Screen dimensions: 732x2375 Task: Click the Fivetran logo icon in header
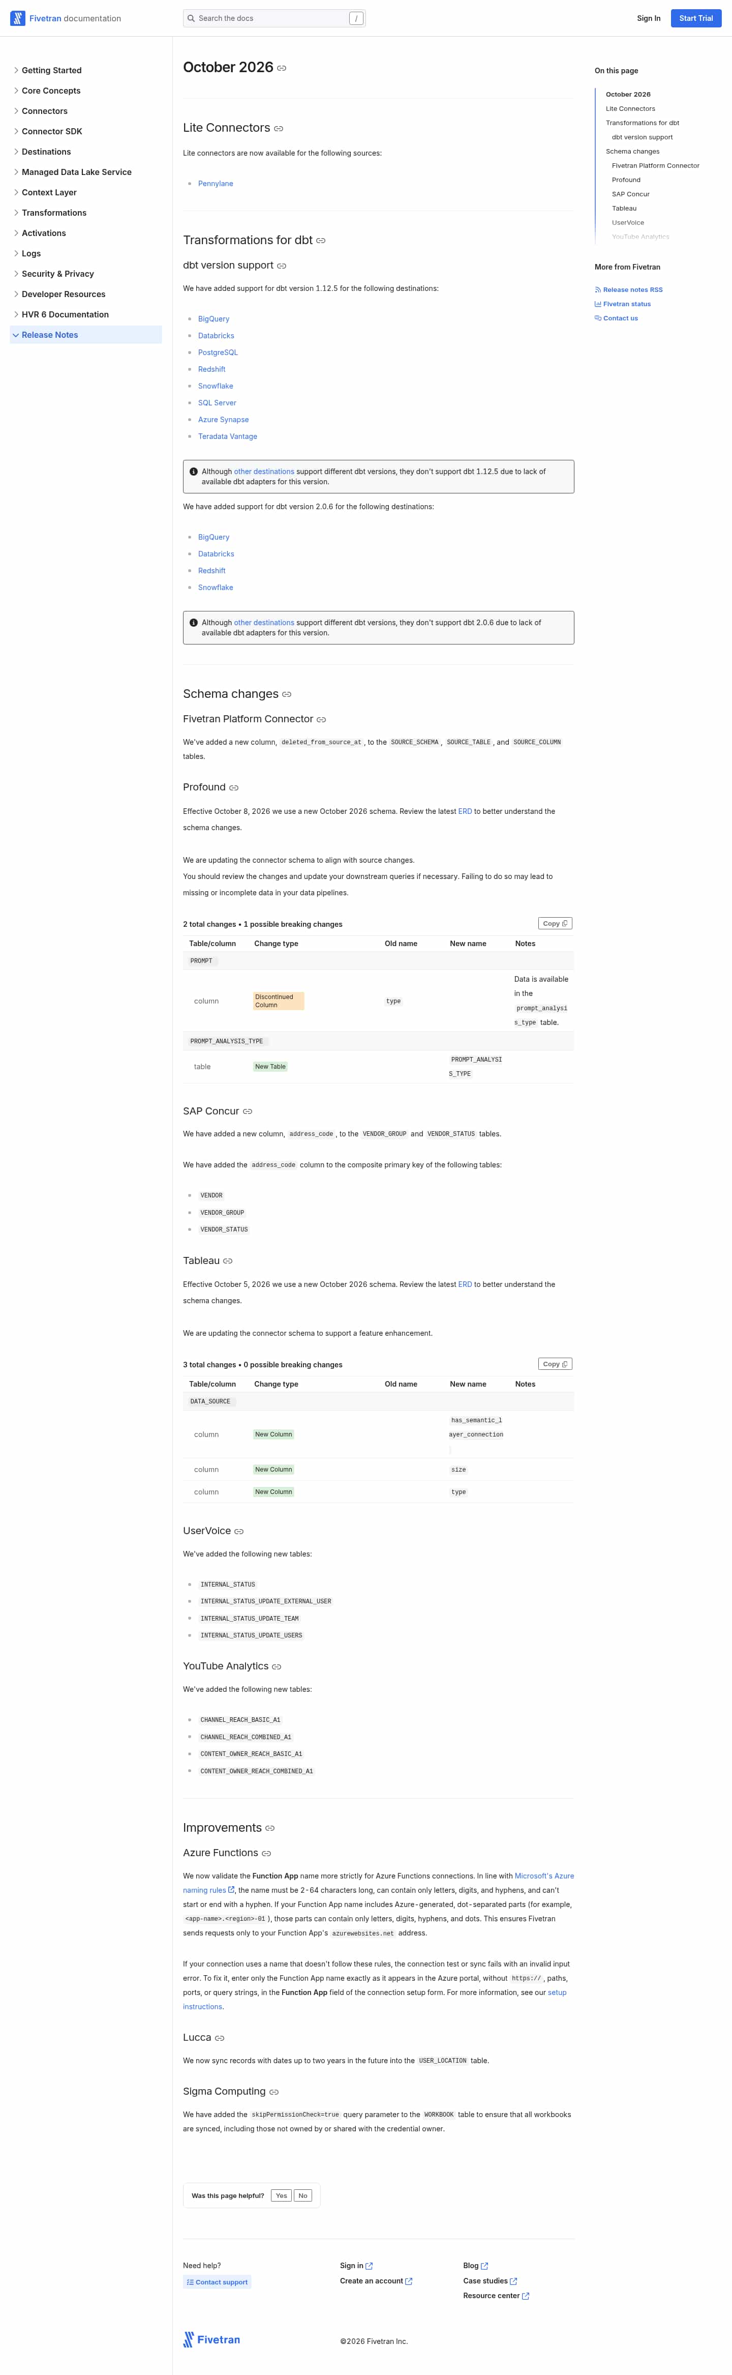point(17,18)
